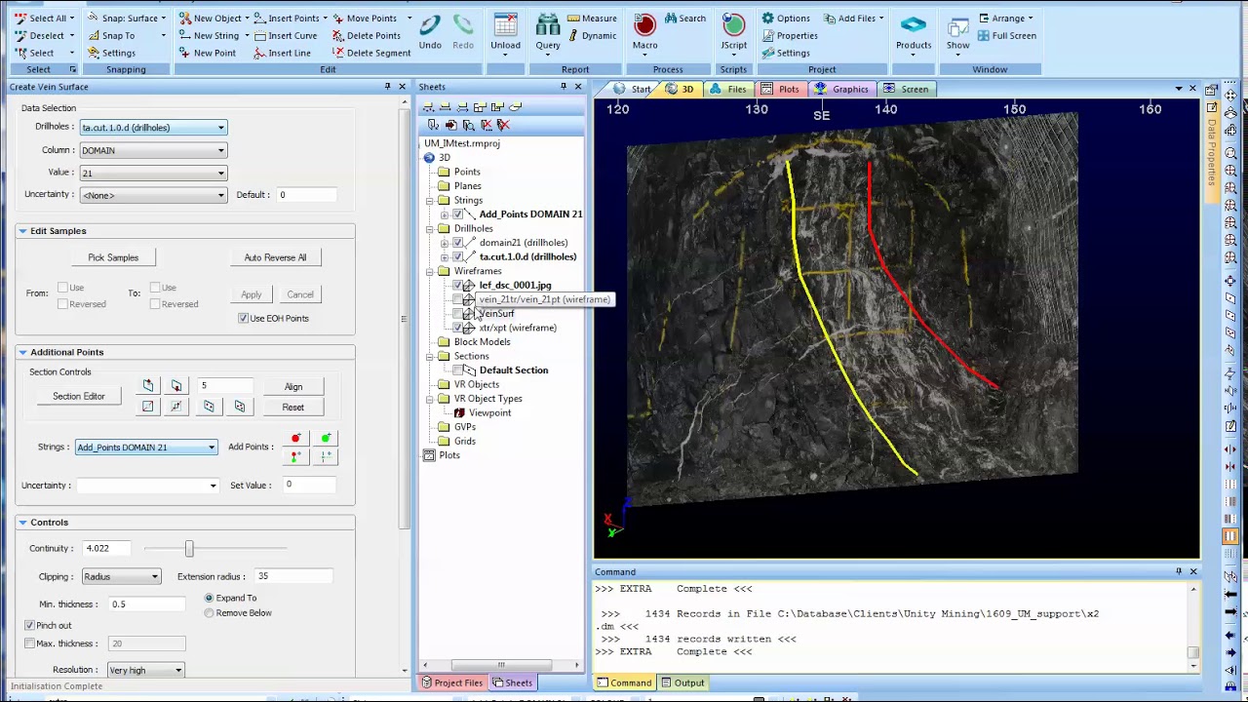1248x702 pixels.
Task: Select the Expand To radio button
Action: point(209,598)
